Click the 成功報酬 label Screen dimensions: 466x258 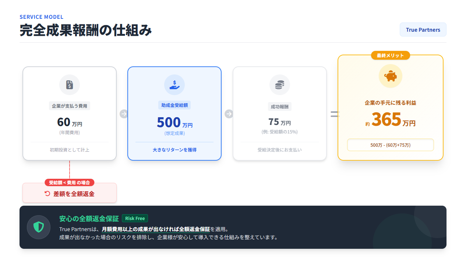click(280, 107)
